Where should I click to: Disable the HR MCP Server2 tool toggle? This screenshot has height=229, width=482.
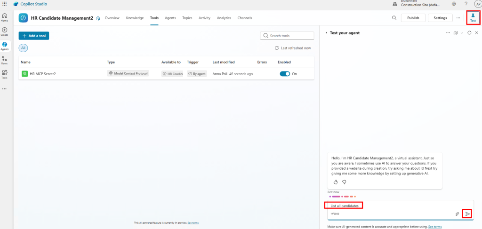pyautogui.click(x=285, y=74)
